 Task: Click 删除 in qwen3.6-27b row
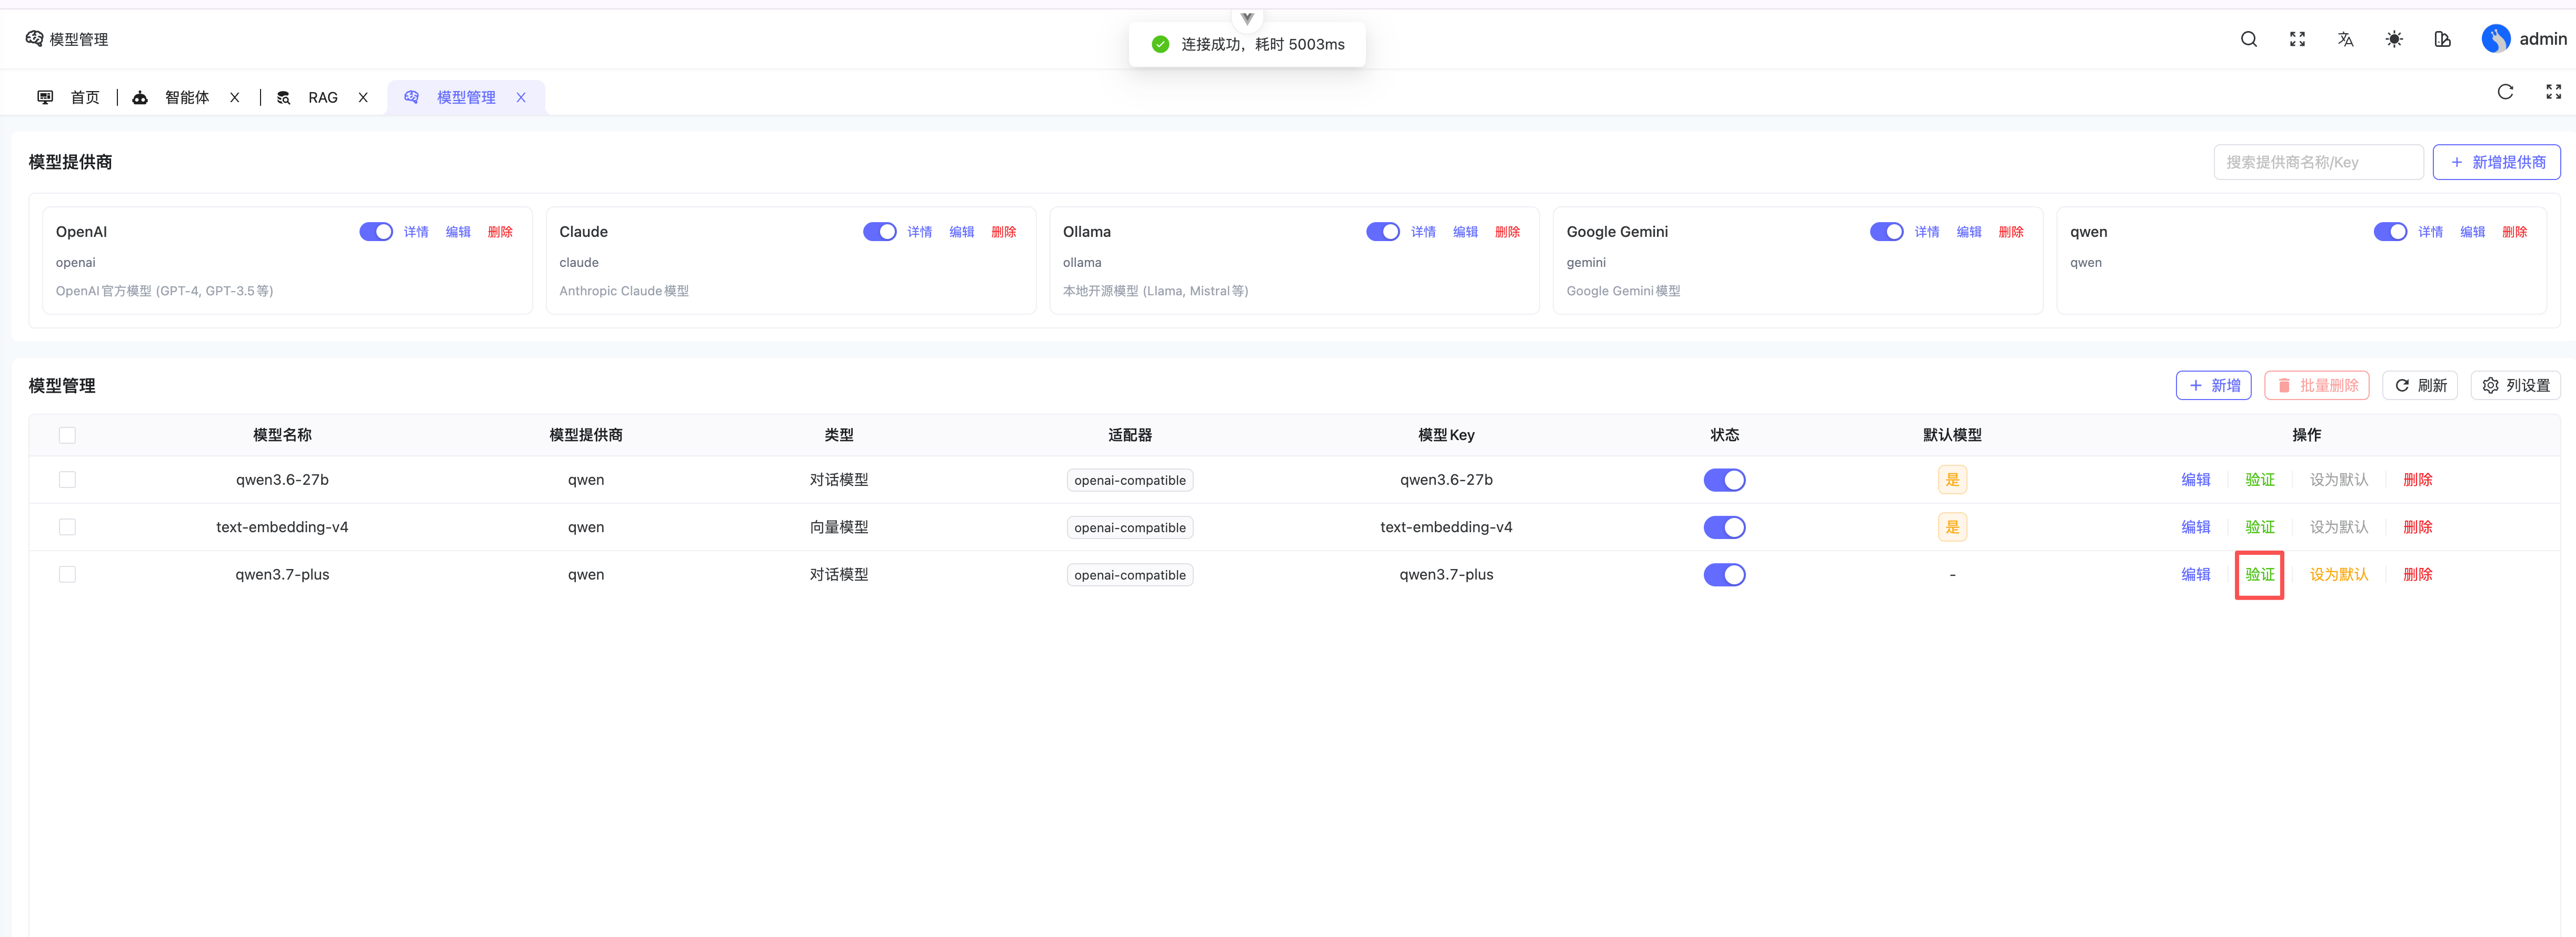coord(2418,480)
